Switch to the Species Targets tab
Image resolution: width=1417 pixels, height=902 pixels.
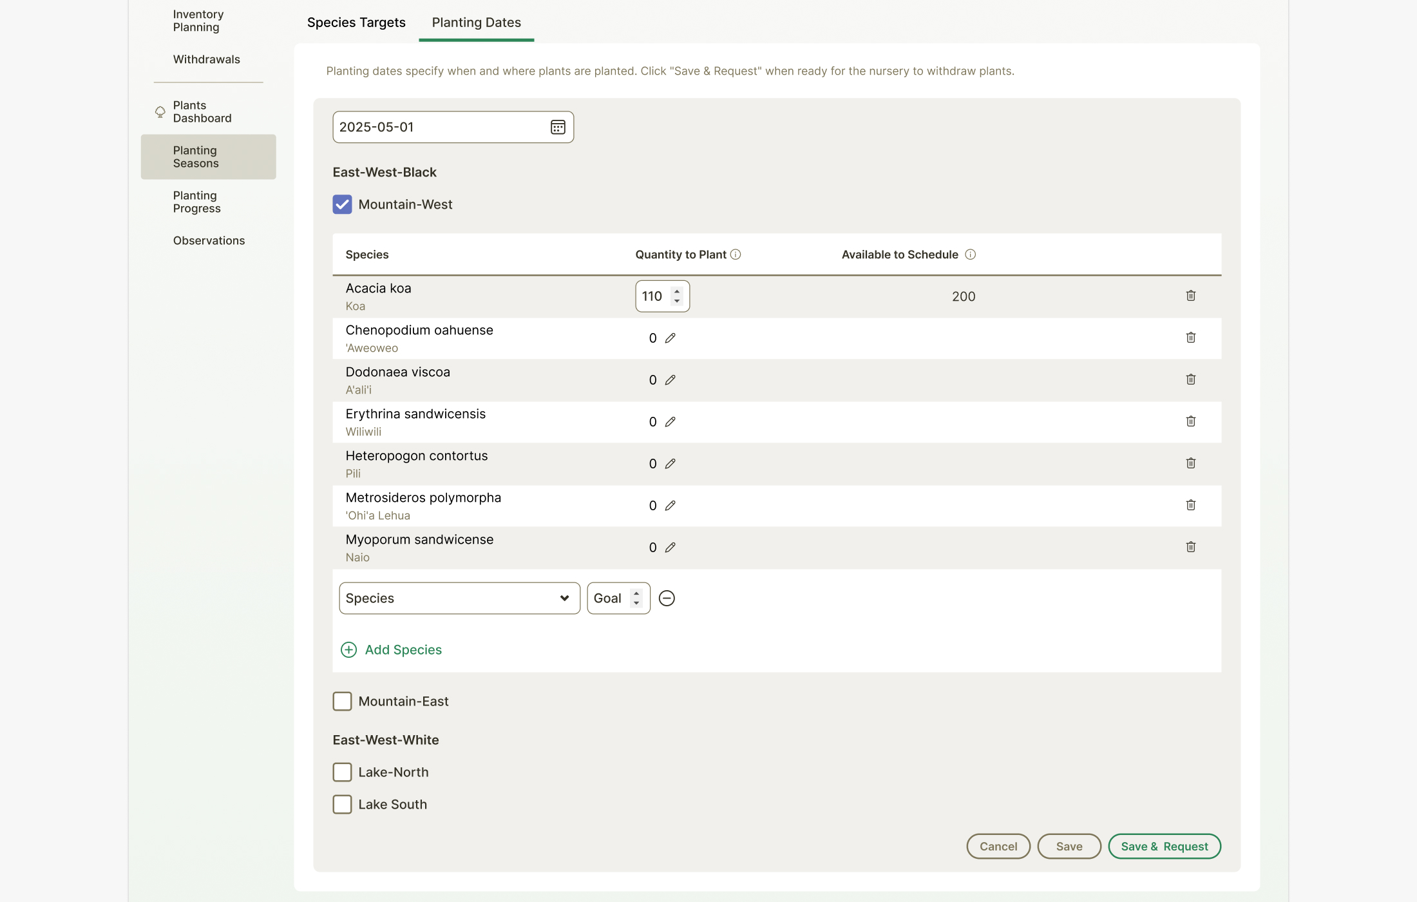[x=356, y=23]
